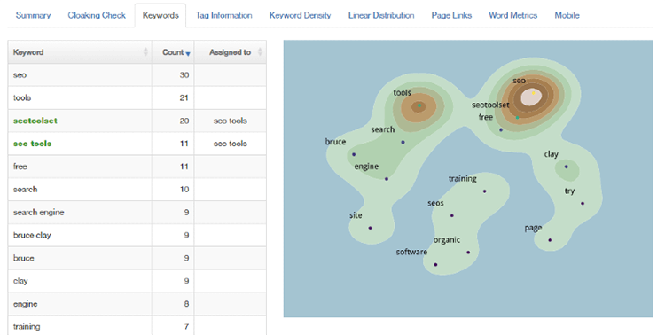The image size is (665, 335).
Task: Click 'seo tools' assignment in seotoolset row
Action: click(x=231, y=121)
